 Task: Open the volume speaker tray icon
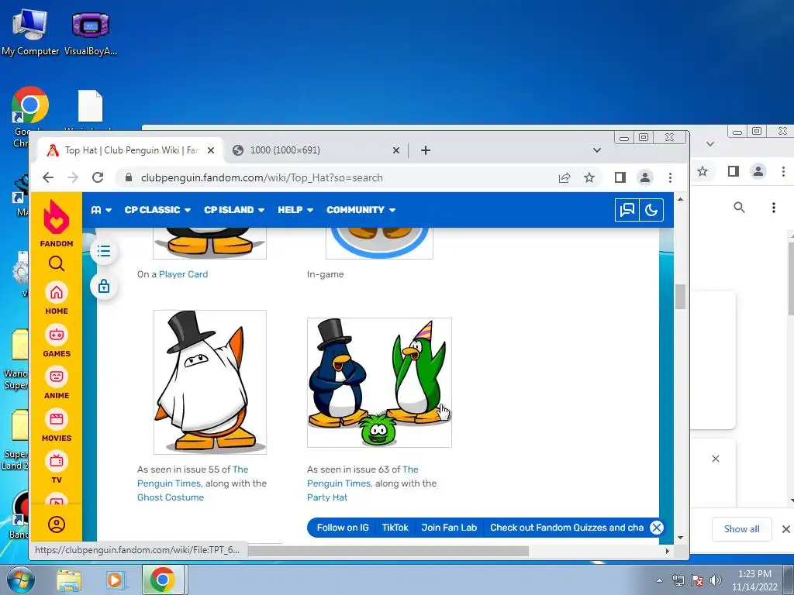tap(716, 580)
